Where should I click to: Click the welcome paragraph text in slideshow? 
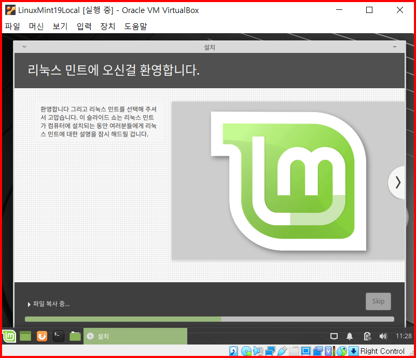point(99,121)
